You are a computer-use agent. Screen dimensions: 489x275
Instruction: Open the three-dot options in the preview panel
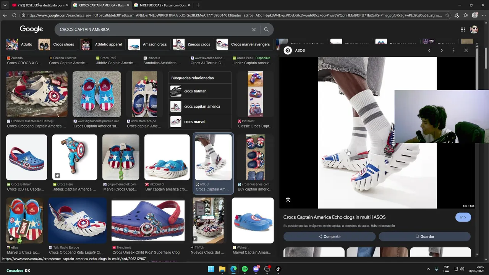[454, 50]
